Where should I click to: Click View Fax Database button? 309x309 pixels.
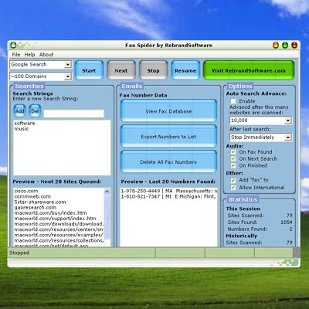(x=168, y=111)
